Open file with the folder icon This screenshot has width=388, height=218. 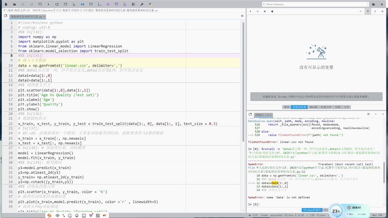pyautogui.click(x=14, y=4)
